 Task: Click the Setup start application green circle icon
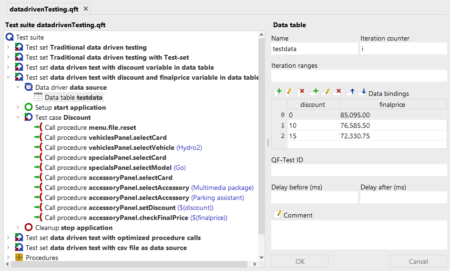(29, 107)
